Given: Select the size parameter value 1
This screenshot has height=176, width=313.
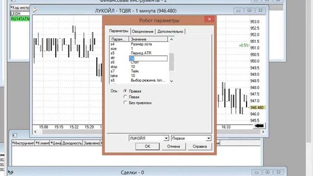Looking at the screenshot, I should 132,48.
